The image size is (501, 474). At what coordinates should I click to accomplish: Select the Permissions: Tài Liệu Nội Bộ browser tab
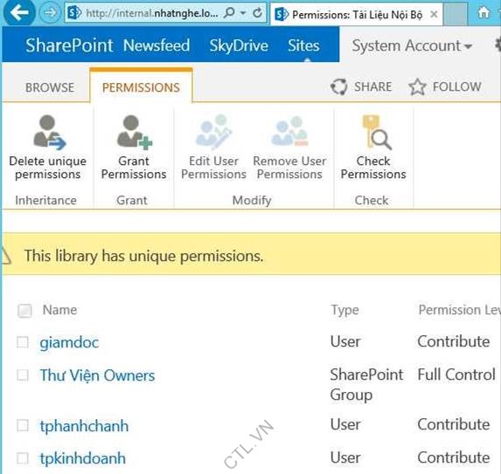coord(356,14)
